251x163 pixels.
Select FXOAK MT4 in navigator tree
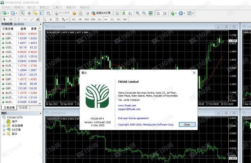click(15, 117)
